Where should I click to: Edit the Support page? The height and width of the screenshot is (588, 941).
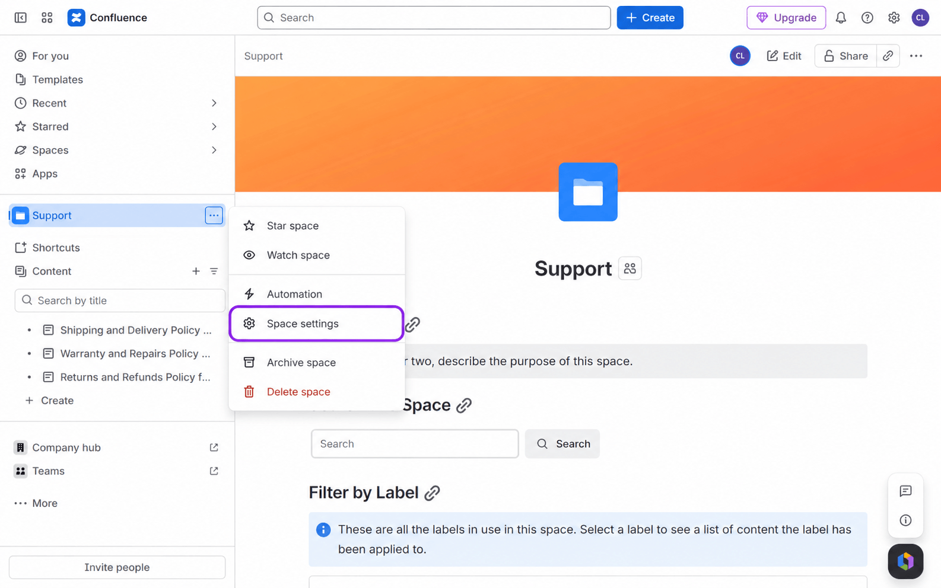point(784,56)
